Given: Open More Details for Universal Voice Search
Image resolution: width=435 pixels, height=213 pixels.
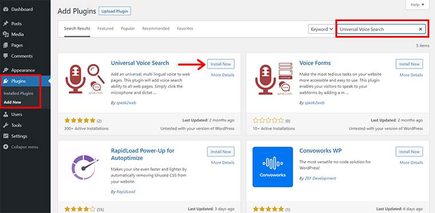Looking at the screenshot, I should 223,75.
